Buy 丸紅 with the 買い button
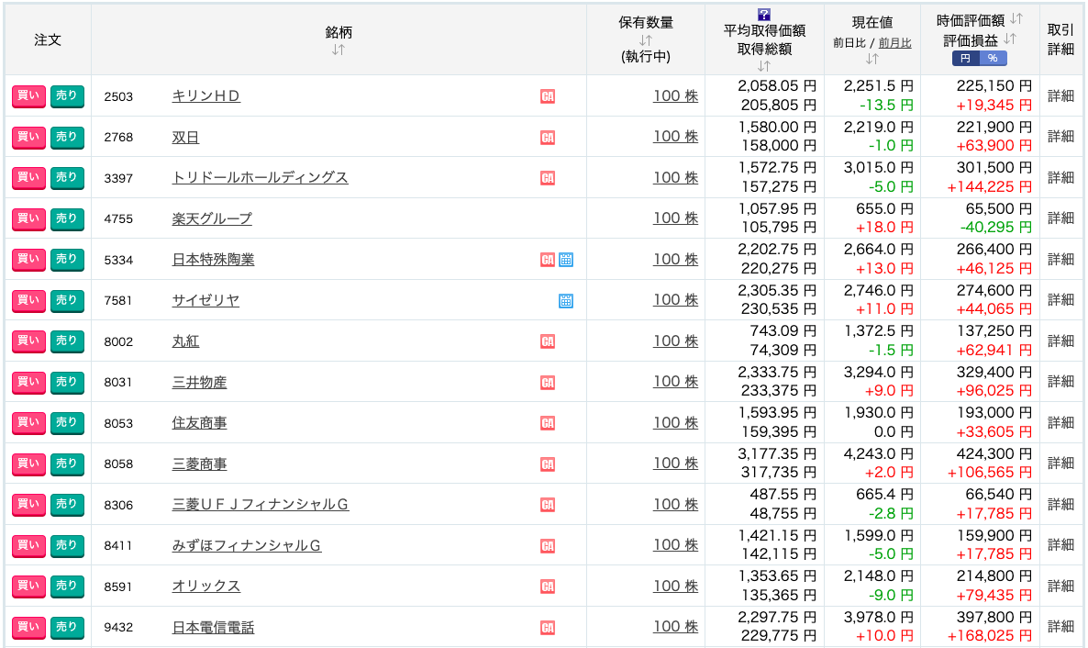The width and height of the screenshot is (1088, 648). (28, 341)
